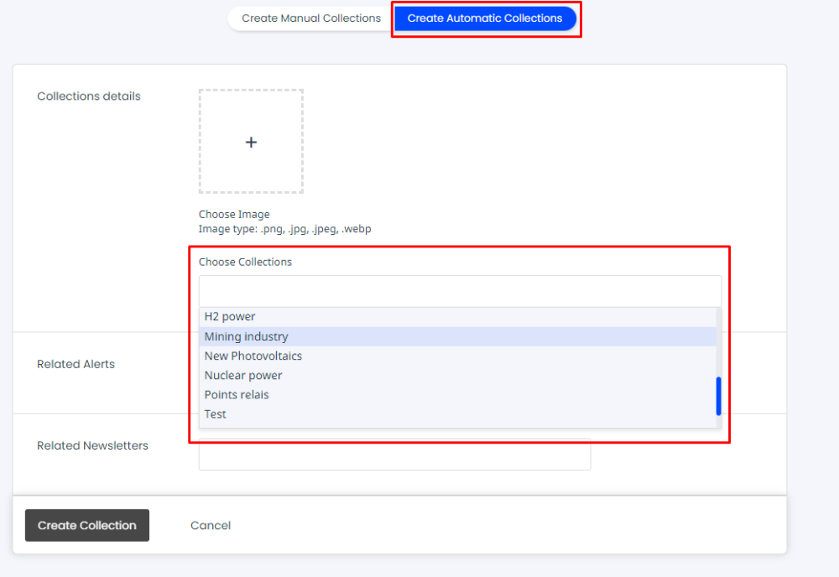839x577 pixels.
Task: Click the Choose Image label
Action: pyautogui.click(x=234, y=215)
